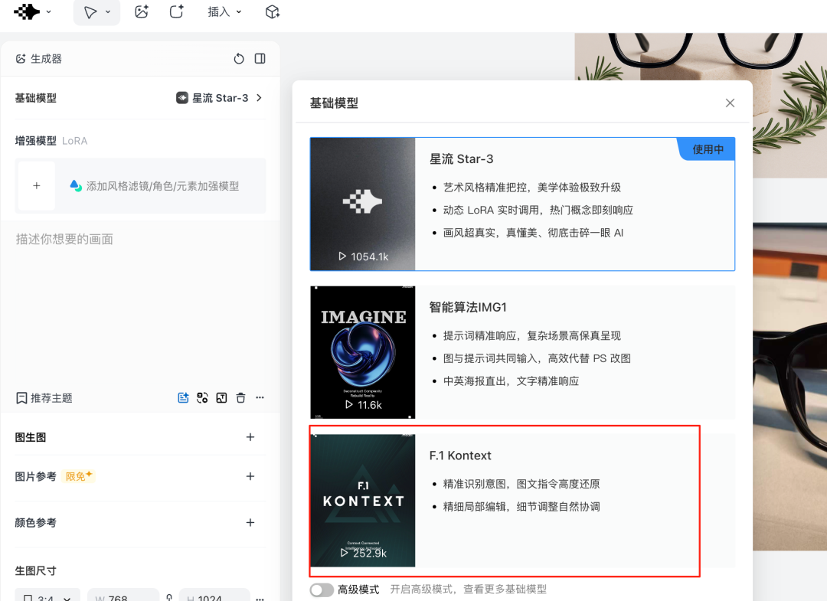Click the IMAGINE poster thumbnail
827x601 pixels.
pos(363,352)
